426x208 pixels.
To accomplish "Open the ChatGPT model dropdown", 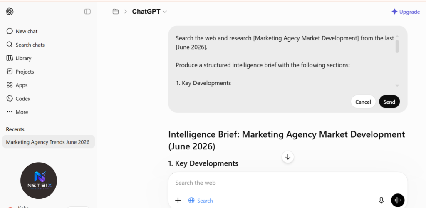I will 149,12.
